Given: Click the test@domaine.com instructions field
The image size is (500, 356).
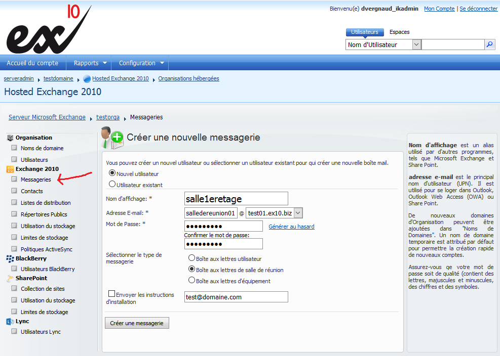Looking at the screenshot, I should tap(236, 297).
